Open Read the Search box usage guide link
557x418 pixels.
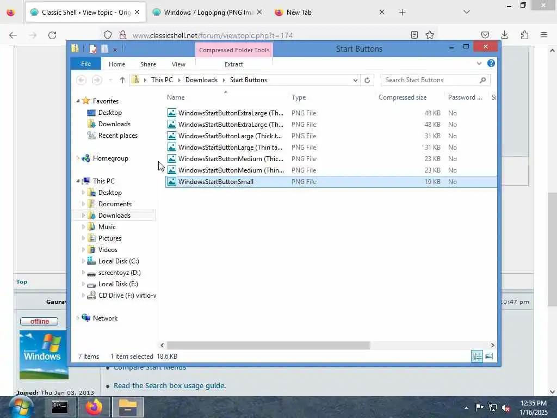tap(170, 386)
